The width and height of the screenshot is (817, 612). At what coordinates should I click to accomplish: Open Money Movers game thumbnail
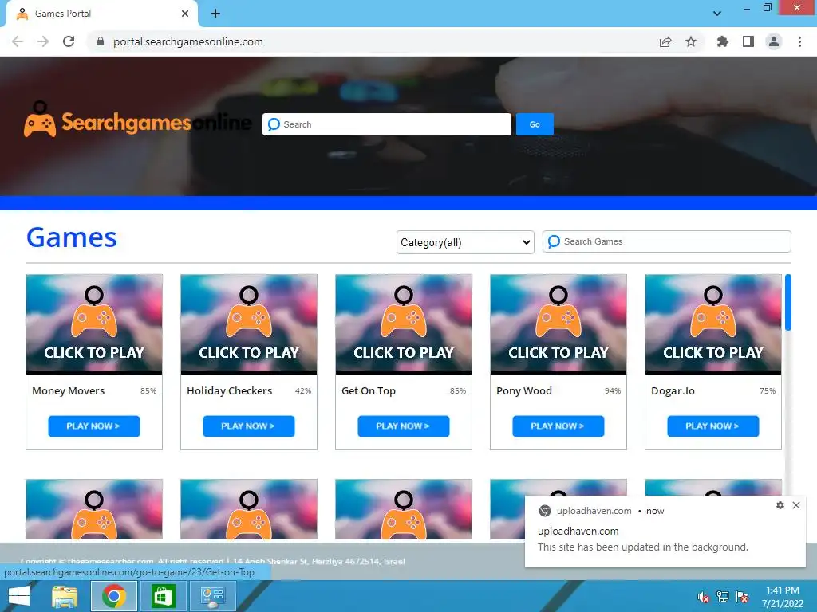[x=94, y=324]
